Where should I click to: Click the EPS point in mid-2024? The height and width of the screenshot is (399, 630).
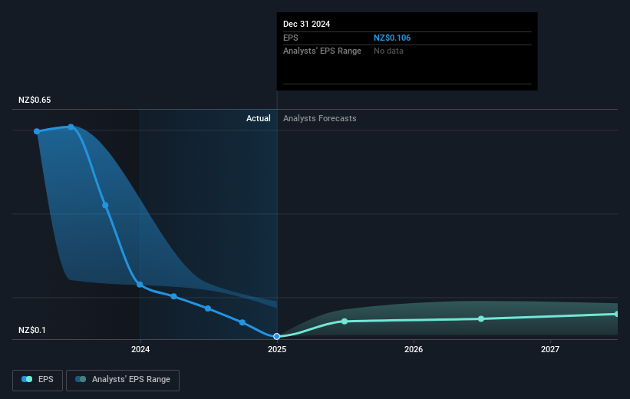coord(208,308)
